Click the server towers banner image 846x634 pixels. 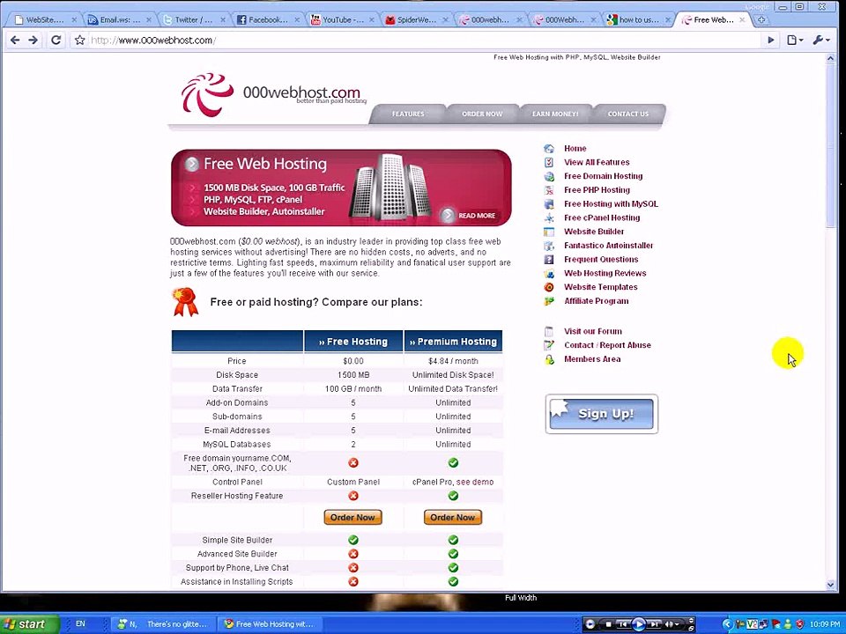390,187
